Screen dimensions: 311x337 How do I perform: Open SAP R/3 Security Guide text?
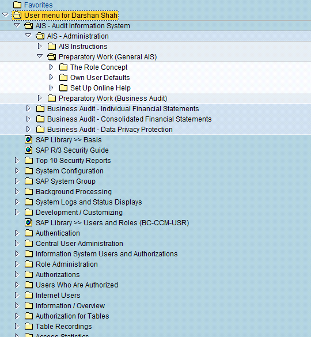(x=72, y=150)
